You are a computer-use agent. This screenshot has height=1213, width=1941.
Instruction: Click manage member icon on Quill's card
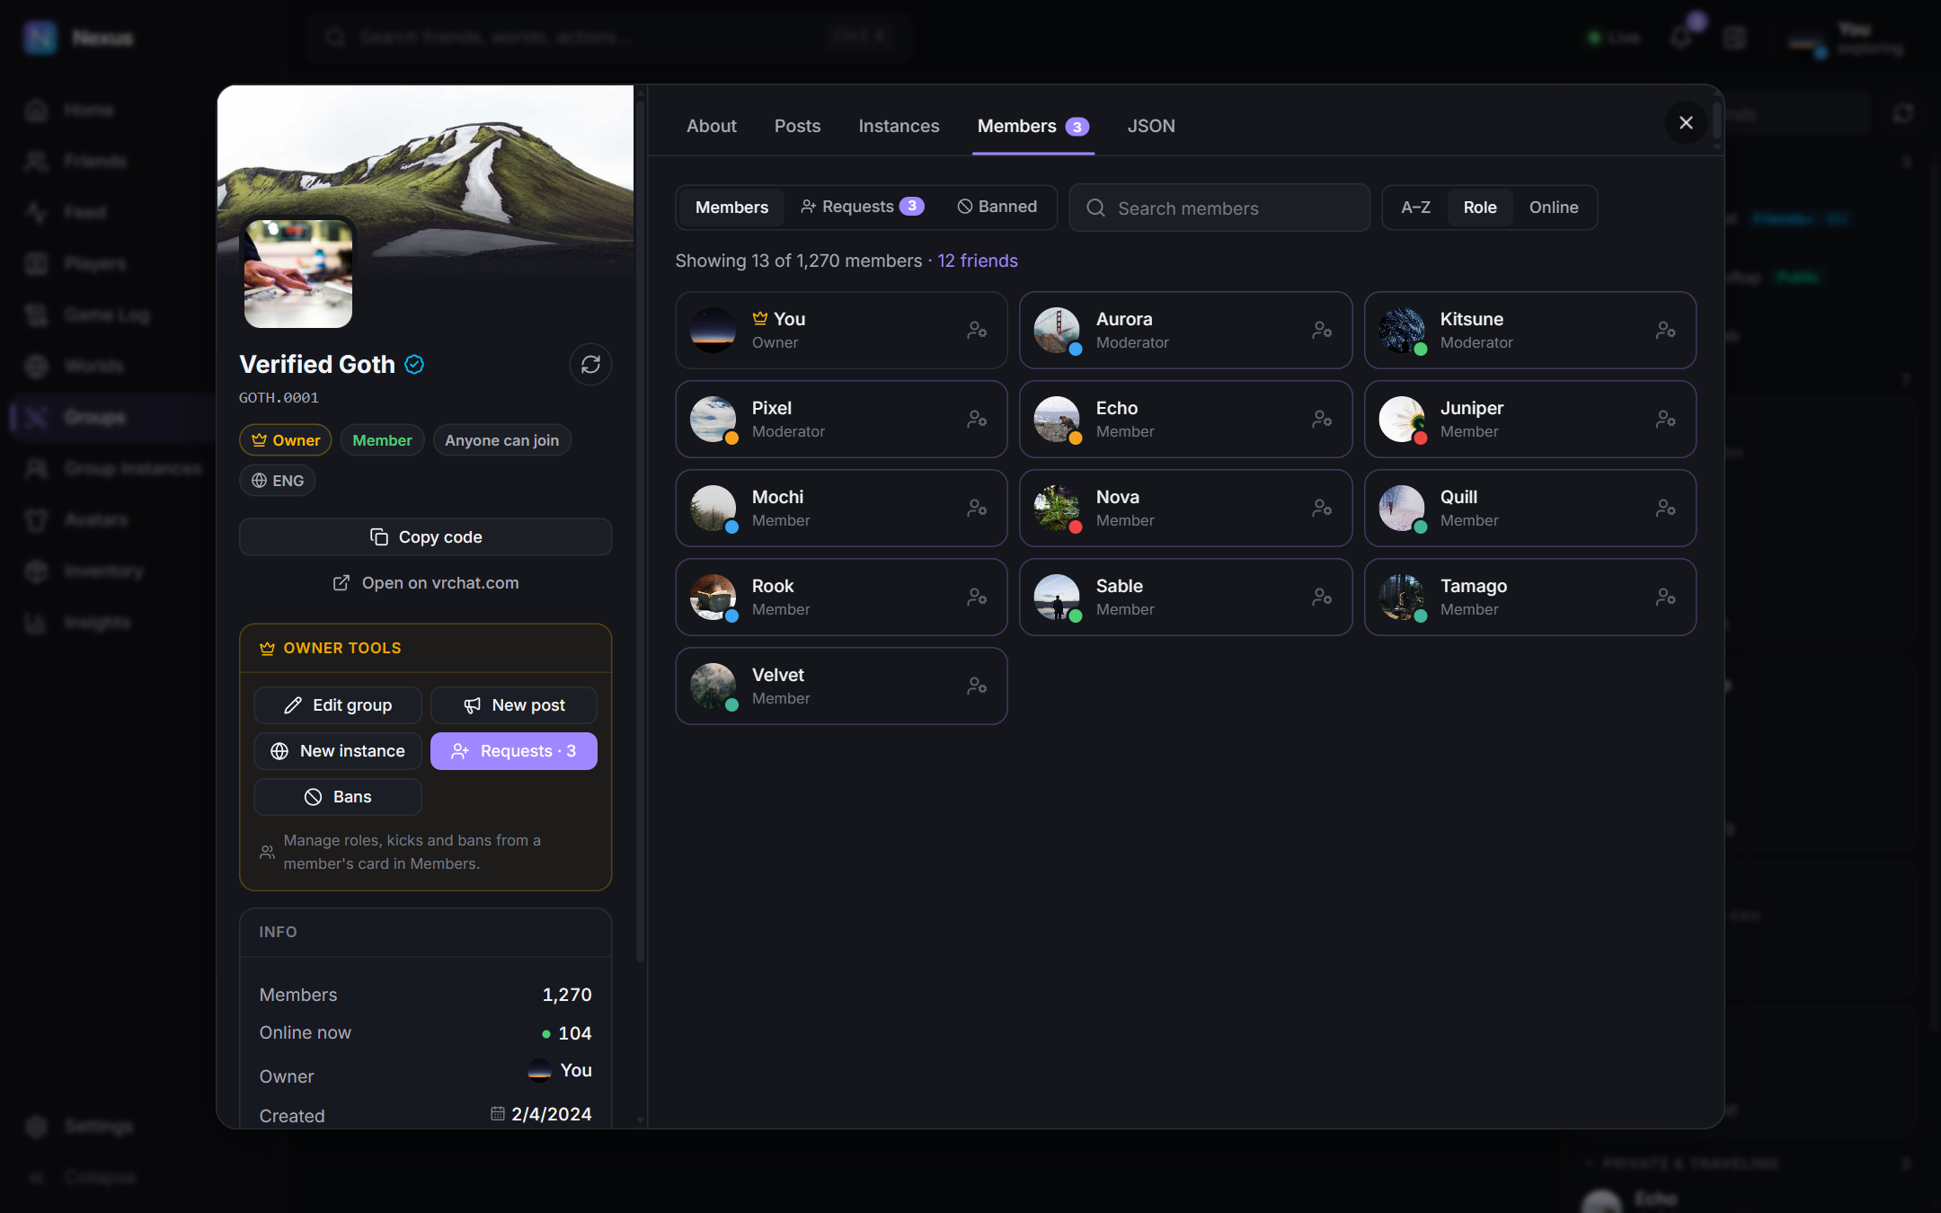click(x=1666, y=508)
